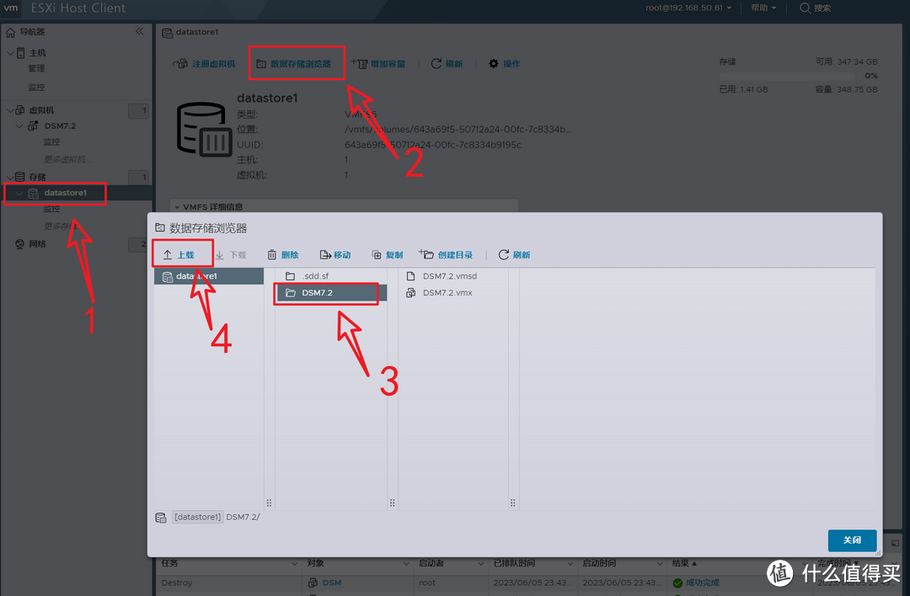Image resolution: width=910 pixels, height=596 pixels.
Task: Open the Register VM (注册虚拟机) action
Action: click(x=204, y=64)
